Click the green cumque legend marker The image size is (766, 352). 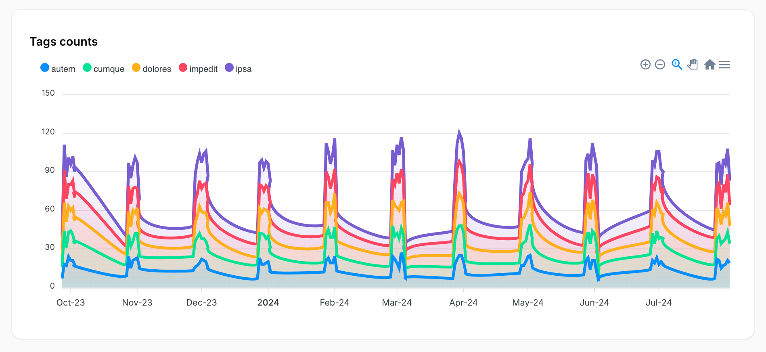coord(87,68)
